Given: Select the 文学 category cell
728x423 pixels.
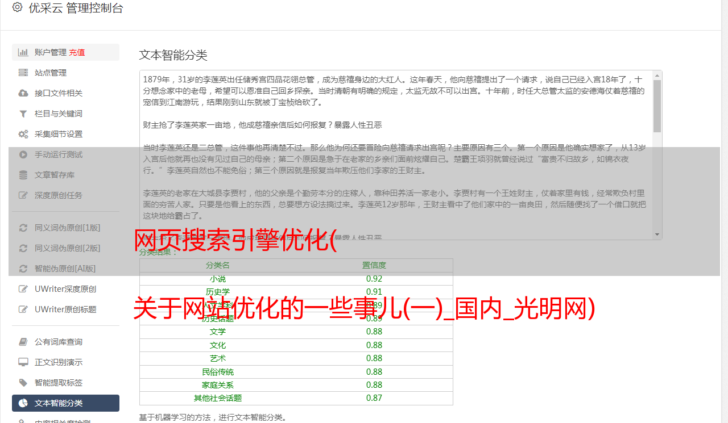Looking at the screenshot, I should click(x=218, y=332).
